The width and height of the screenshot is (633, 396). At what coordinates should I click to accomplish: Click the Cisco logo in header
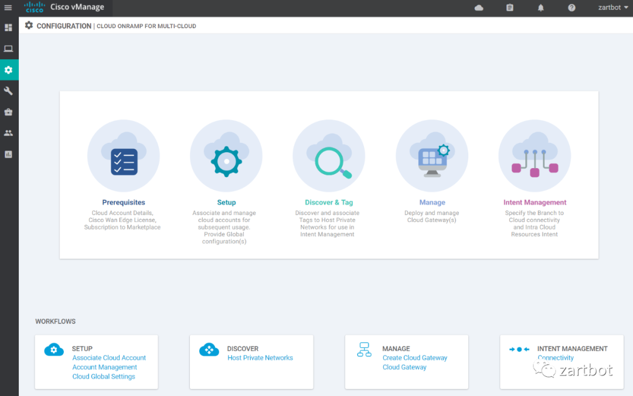(x=35, y=7)
